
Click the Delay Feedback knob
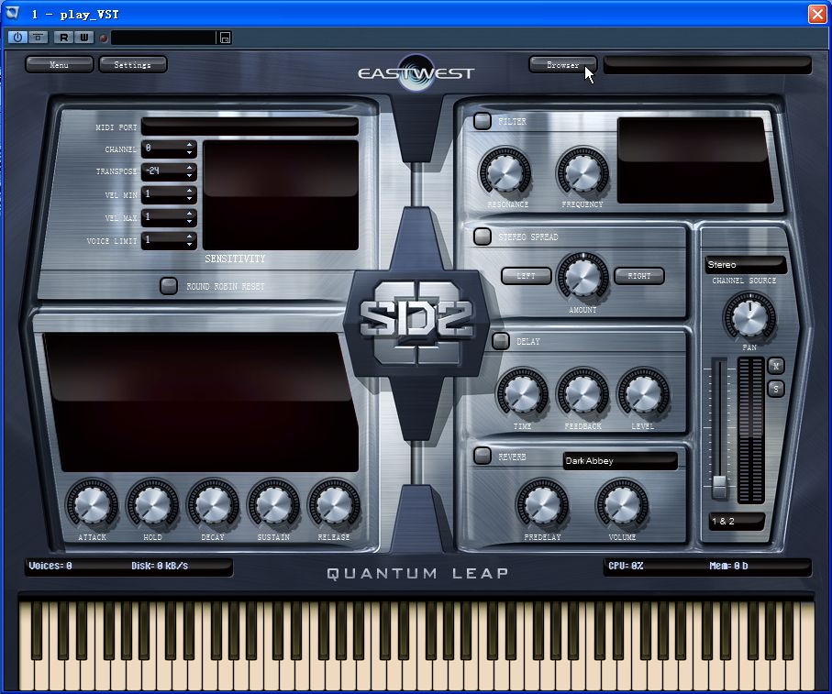(582, 393)
